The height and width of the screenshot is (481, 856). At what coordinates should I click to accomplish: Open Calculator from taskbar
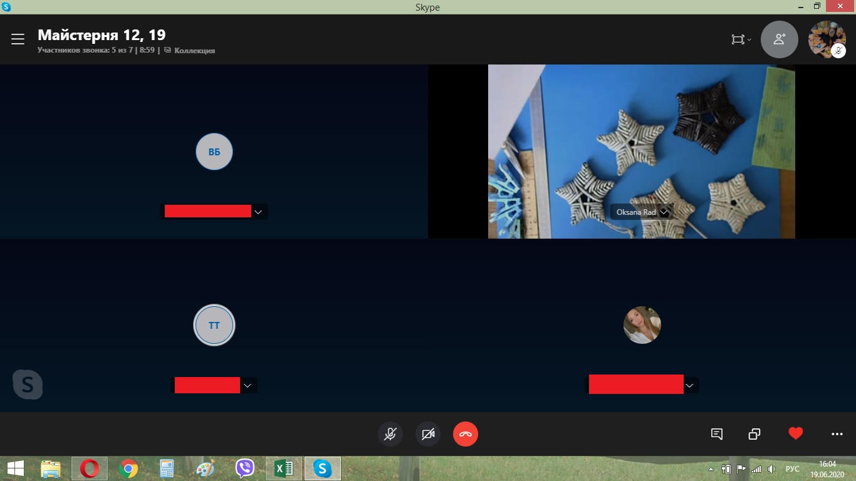tap(167, 468)
